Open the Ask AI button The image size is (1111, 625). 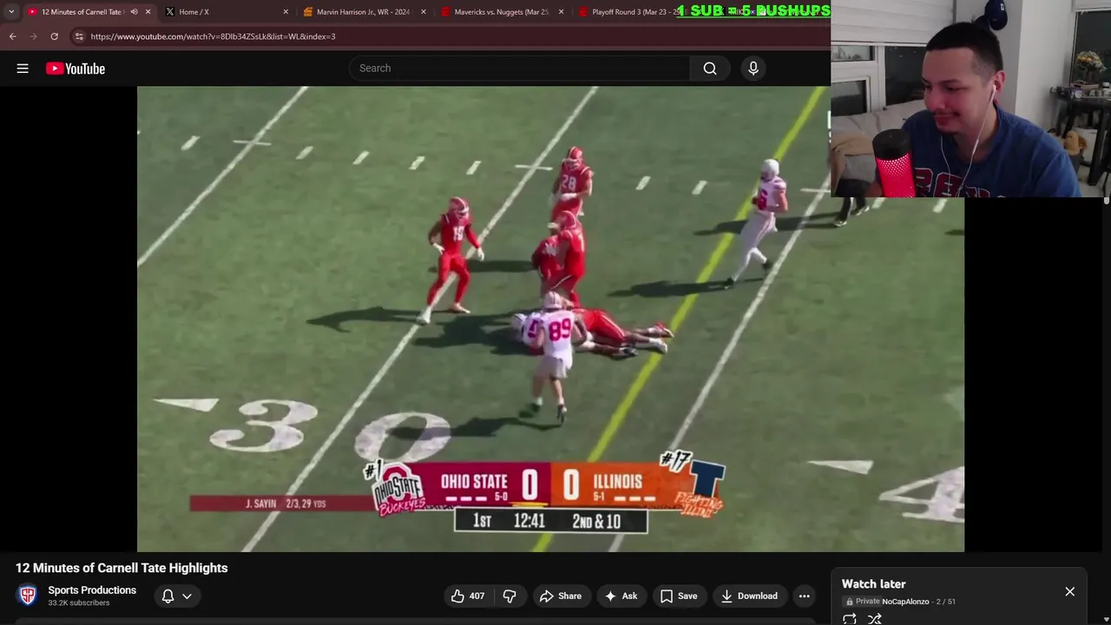pos(621,596)
